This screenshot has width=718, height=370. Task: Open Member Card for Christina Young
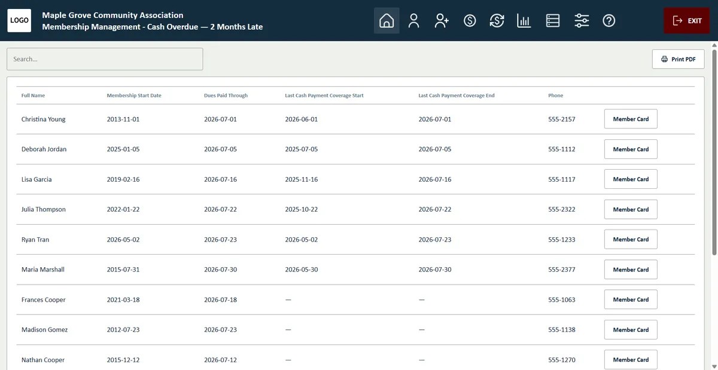pos(631,119)
